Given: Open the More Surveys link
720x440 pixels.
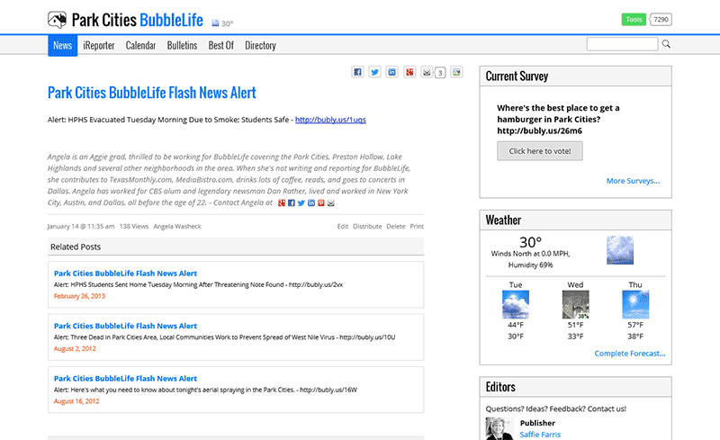Looking at the screenshot, I should point(633,181).
